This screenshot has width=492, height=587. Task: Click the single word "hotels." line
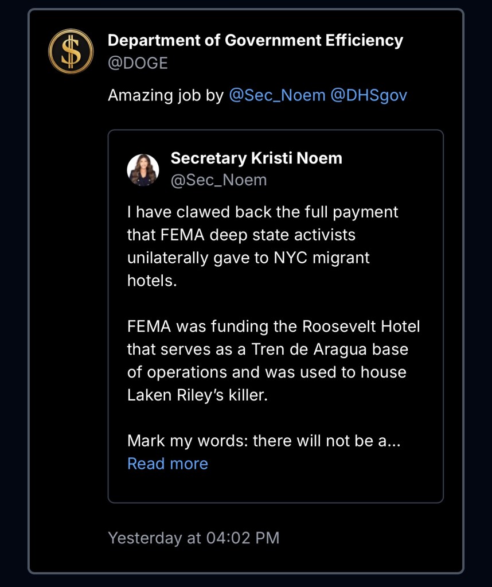(153, 281)
